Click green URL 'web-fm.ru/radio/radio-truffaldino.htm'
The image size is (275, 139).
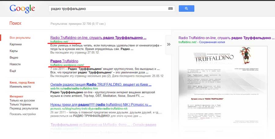click(74, 89)
